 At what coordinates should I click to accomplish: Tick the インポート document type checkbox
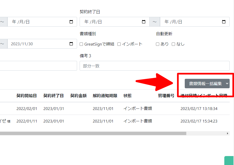click(119, 44)
